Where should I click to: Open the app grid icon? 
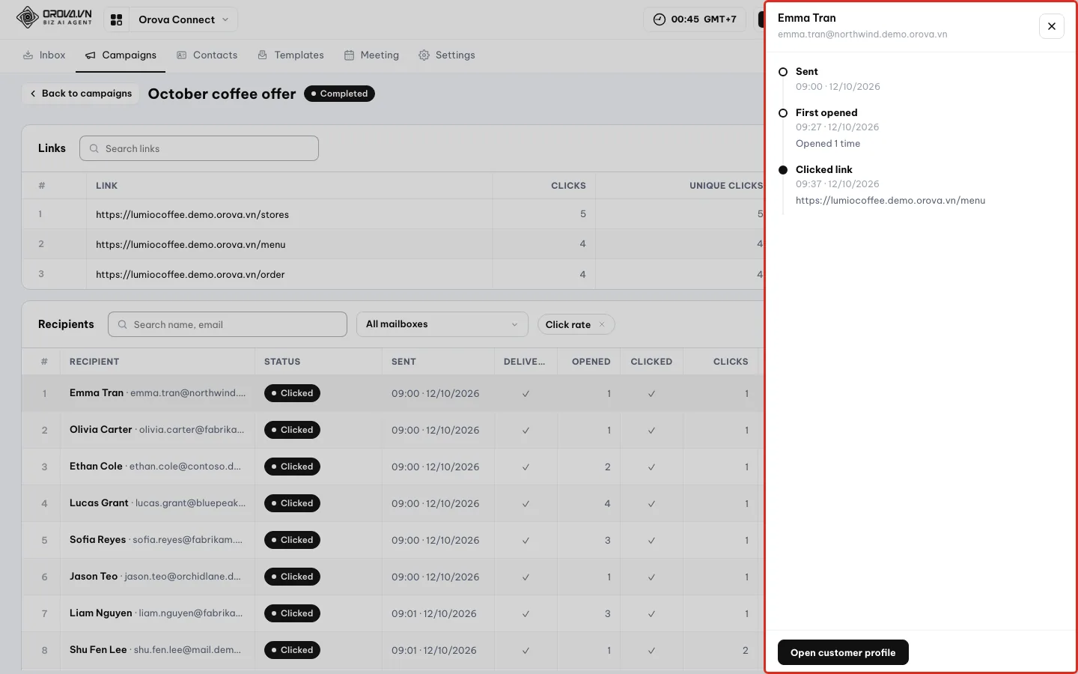(116, 19)
